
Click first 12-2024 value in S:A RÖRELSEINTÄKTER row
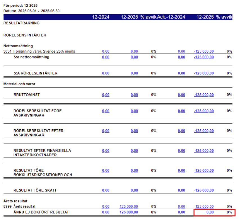(x=106, y=73)
